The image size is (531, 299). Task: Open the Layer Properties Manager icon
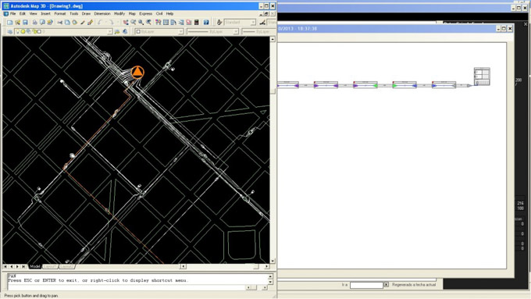pyautogui.click(x=10, y=31)
